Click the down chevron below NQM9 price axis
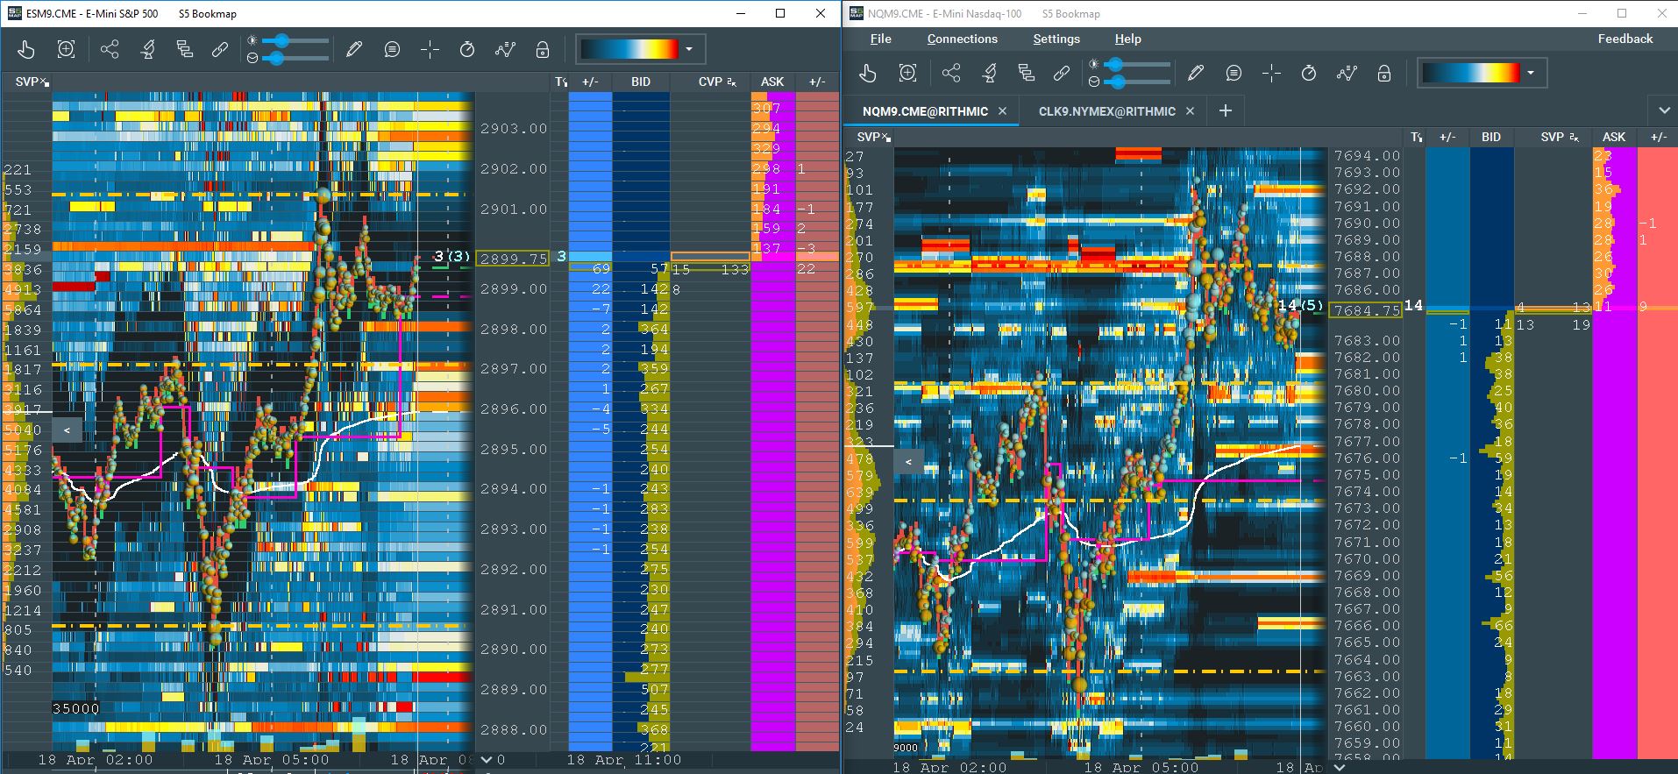Viewport: 1678px width, 774px height. pos(1339,767)
